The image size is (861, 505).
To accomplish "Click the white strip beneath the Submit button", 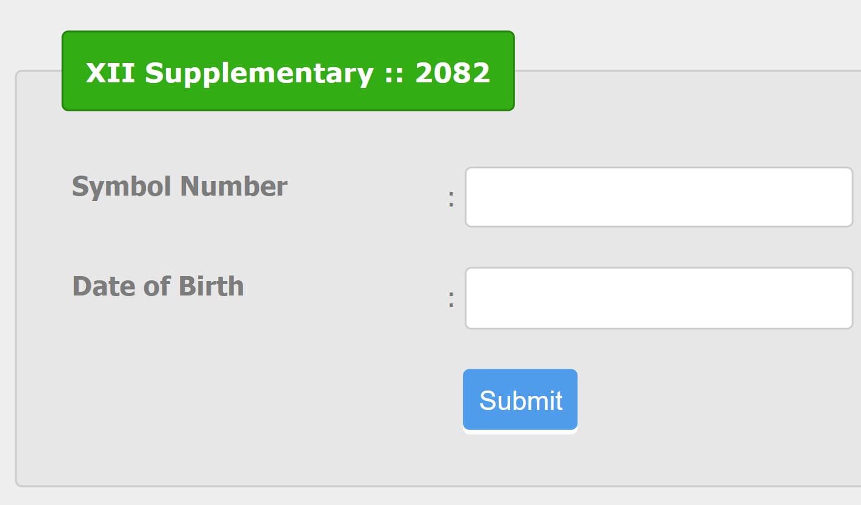I will pos(520,432).
